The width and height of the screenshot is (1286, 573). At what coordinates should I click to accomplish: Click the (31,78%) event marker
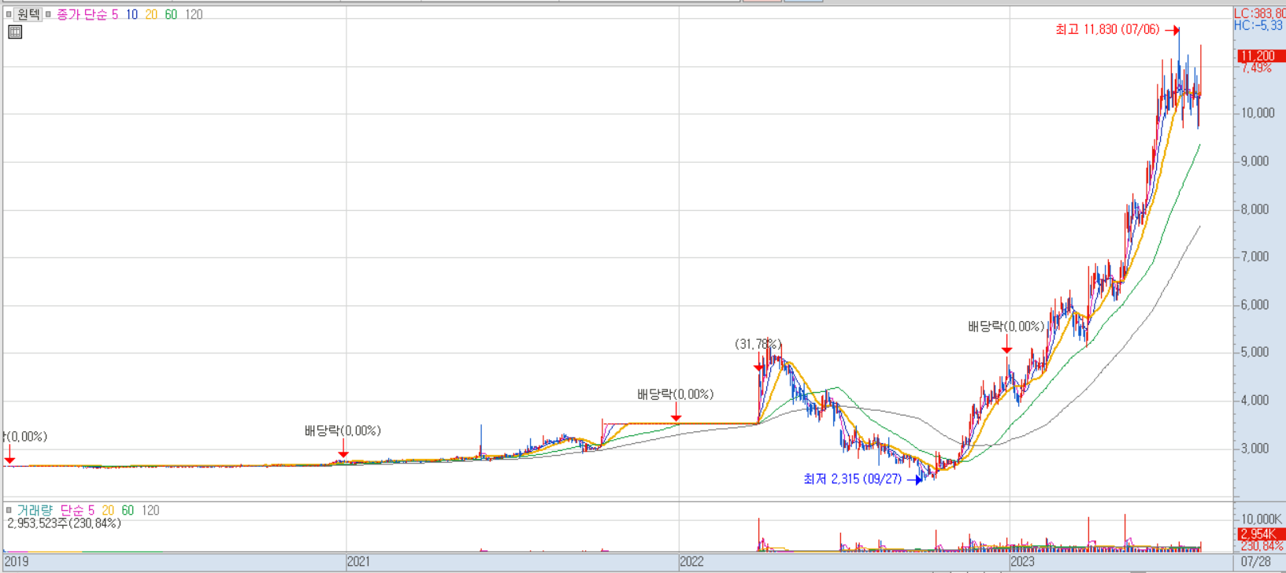pos(758,344)
